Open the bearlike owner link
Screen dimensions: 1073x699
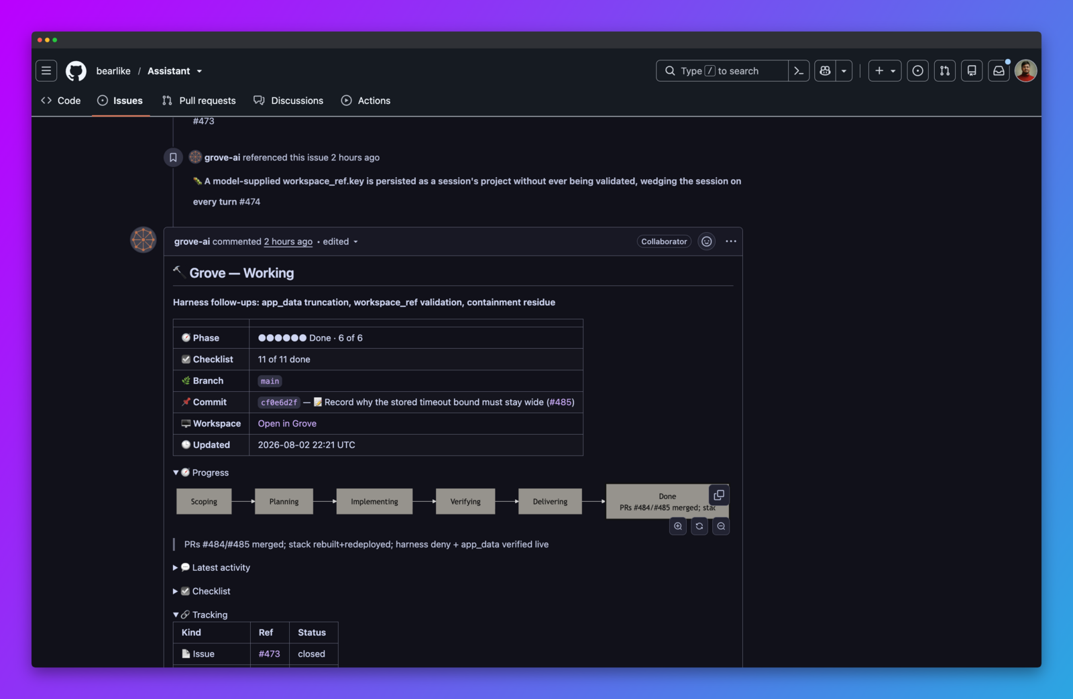point(113,71)
